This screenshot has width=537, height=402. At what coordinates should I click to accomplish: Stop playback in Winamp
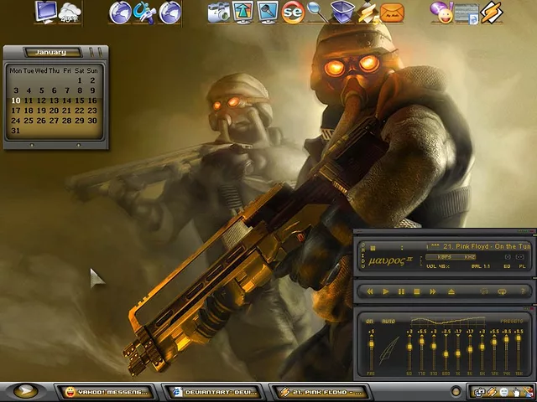[417, 291]
